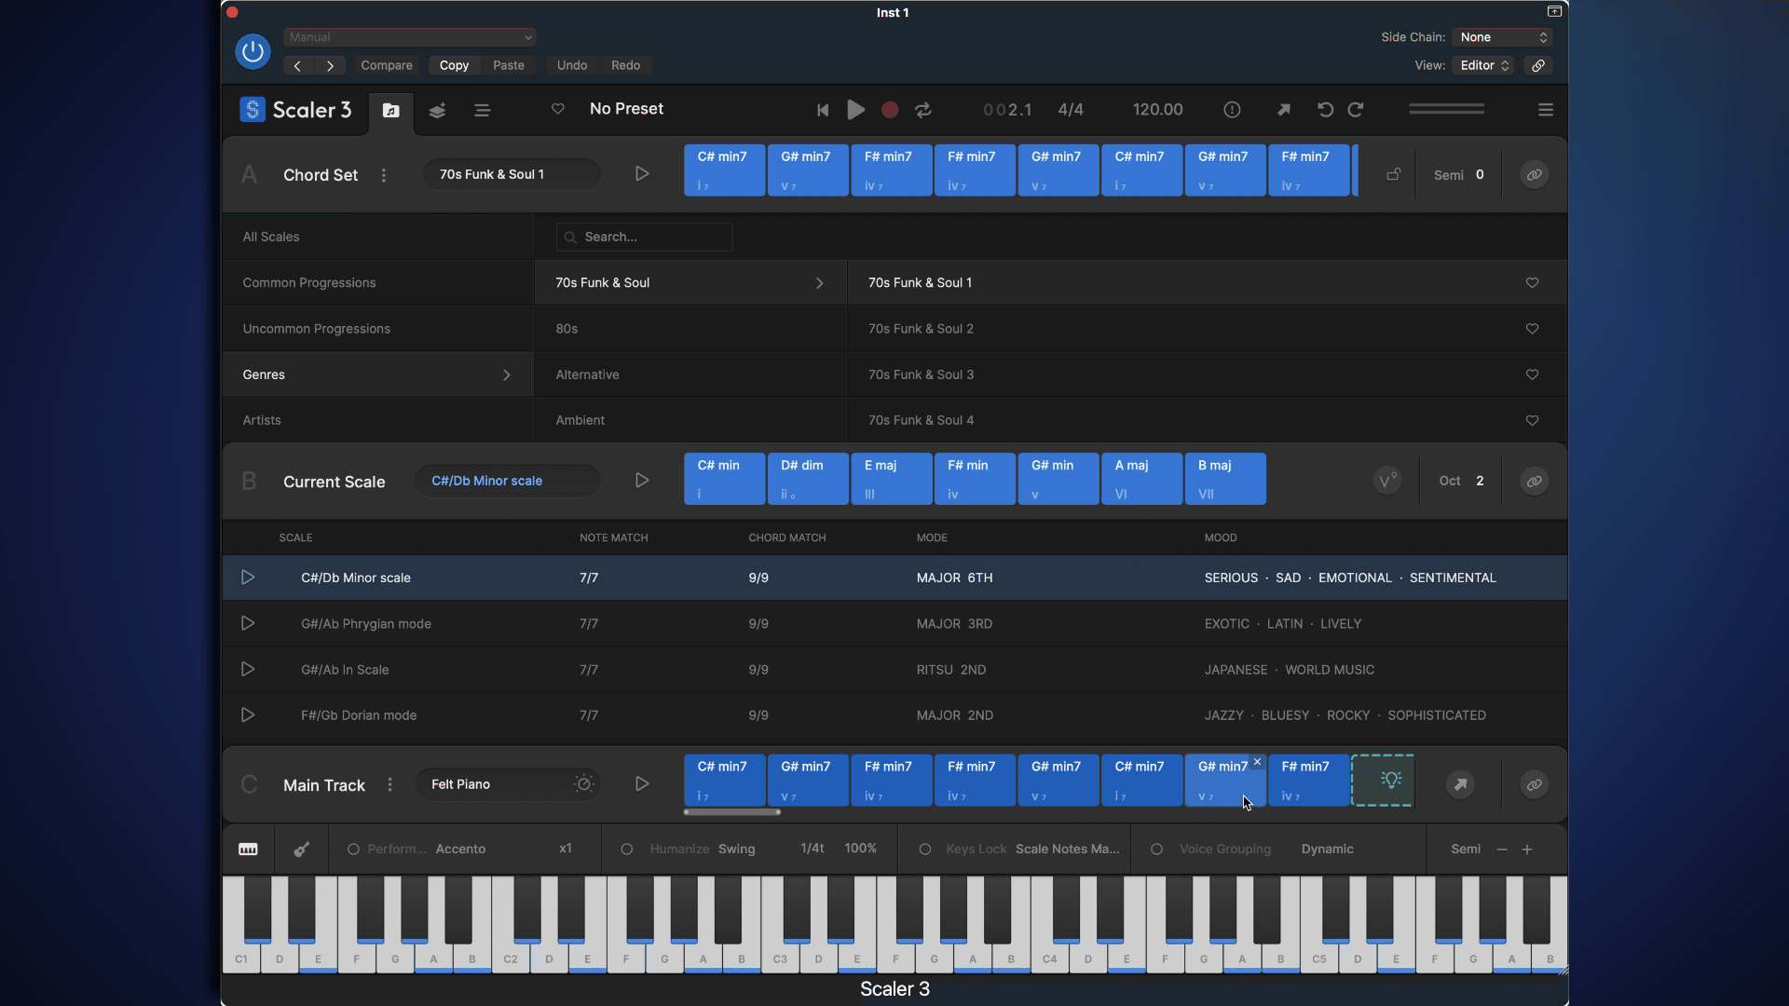Image resolution: width=1789 pixels, height=1006 pixels.
Task: Open the View Editor dropdown
Action: [x=1483, y=65]
